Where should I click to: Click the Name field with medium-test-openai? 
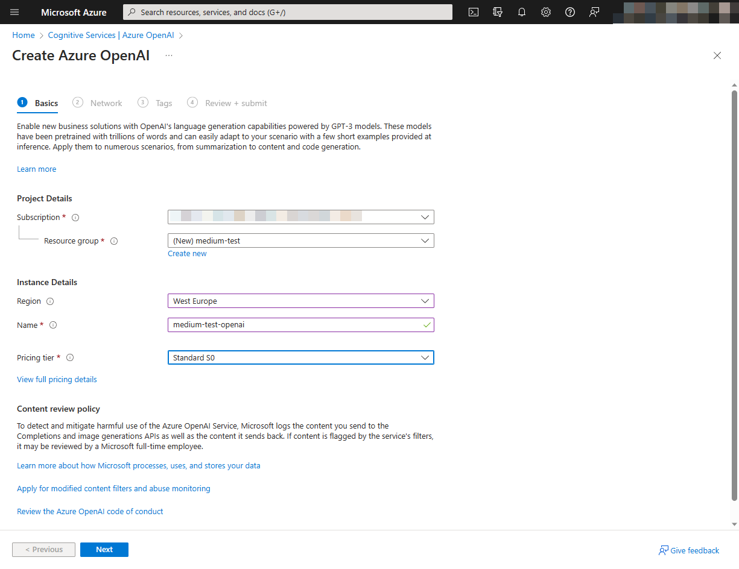tap(296, 325)
